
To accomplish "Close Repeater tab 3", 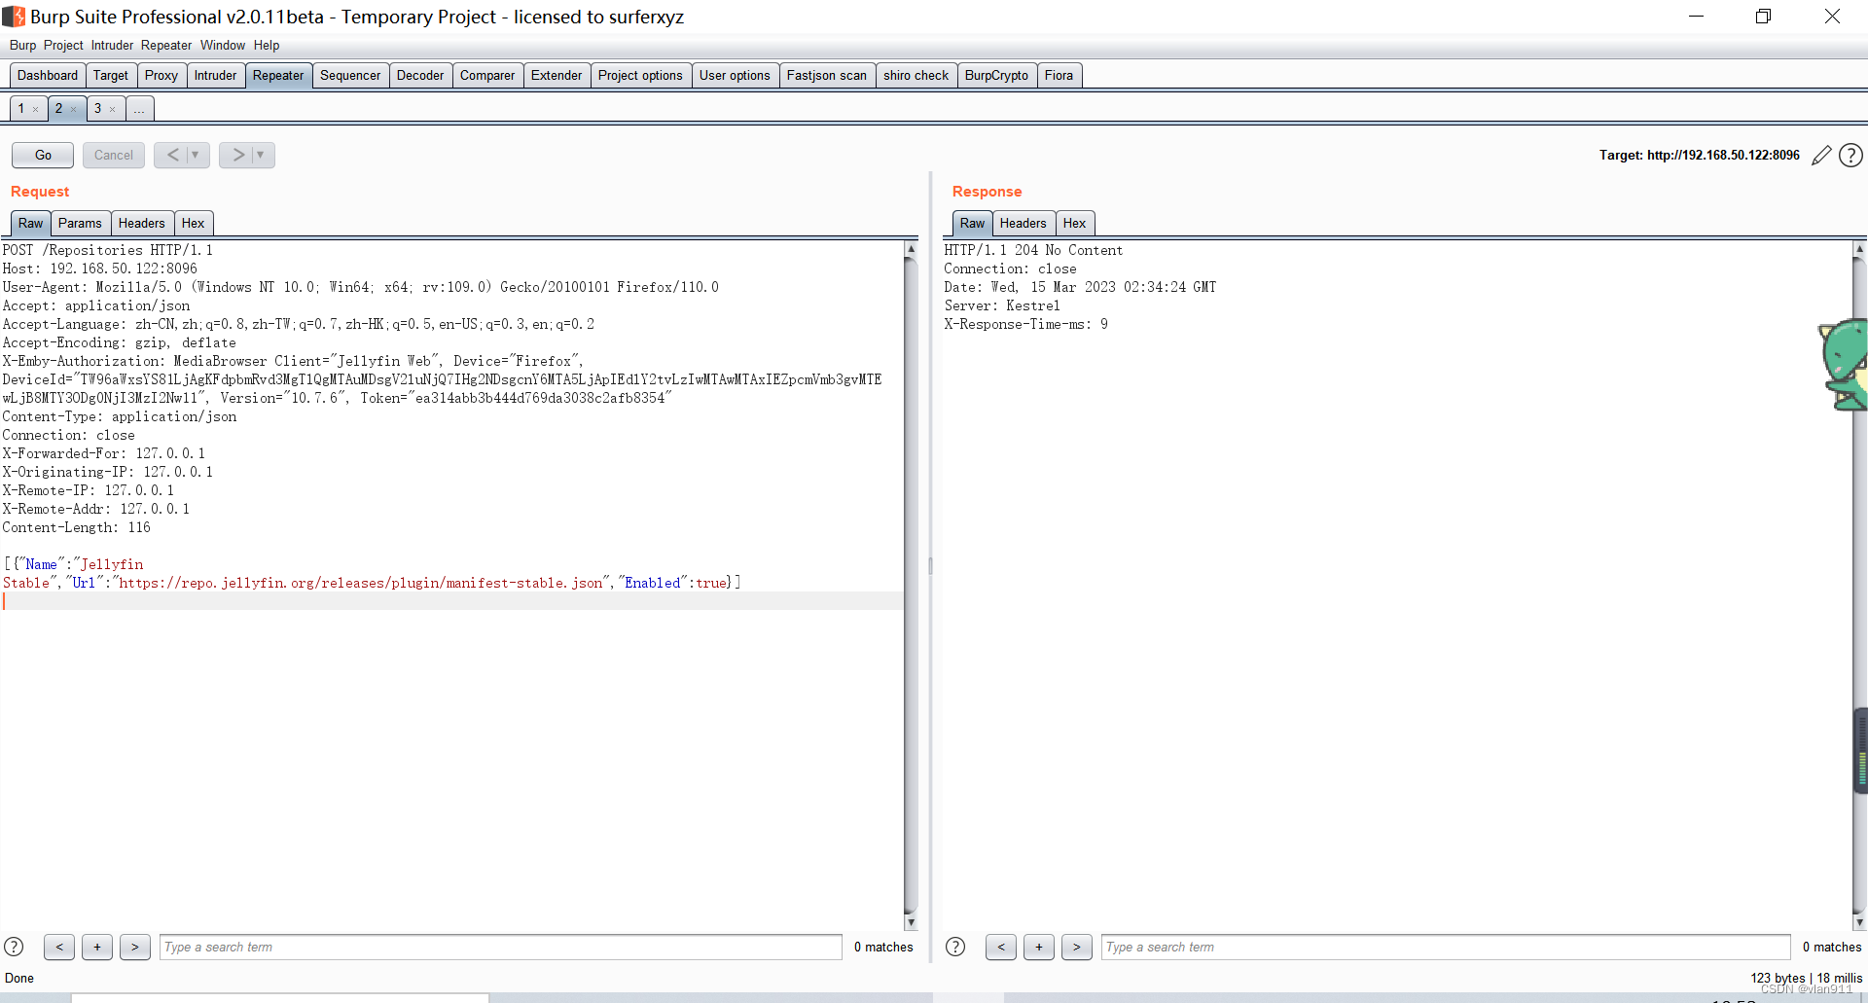I will click(113, 109).
